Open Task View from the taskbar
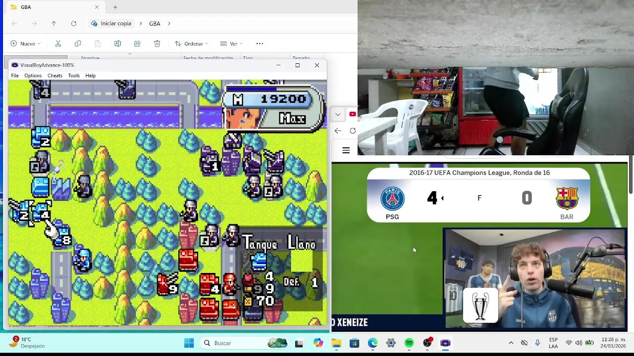This screenshot has width=634, height=356. coord(299,343)
